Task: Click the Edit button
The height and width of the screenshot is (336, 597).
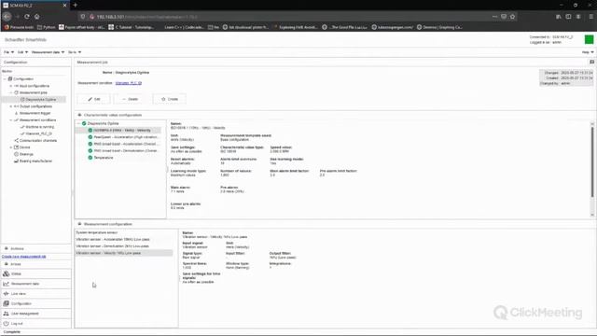Action: point(93,99)
